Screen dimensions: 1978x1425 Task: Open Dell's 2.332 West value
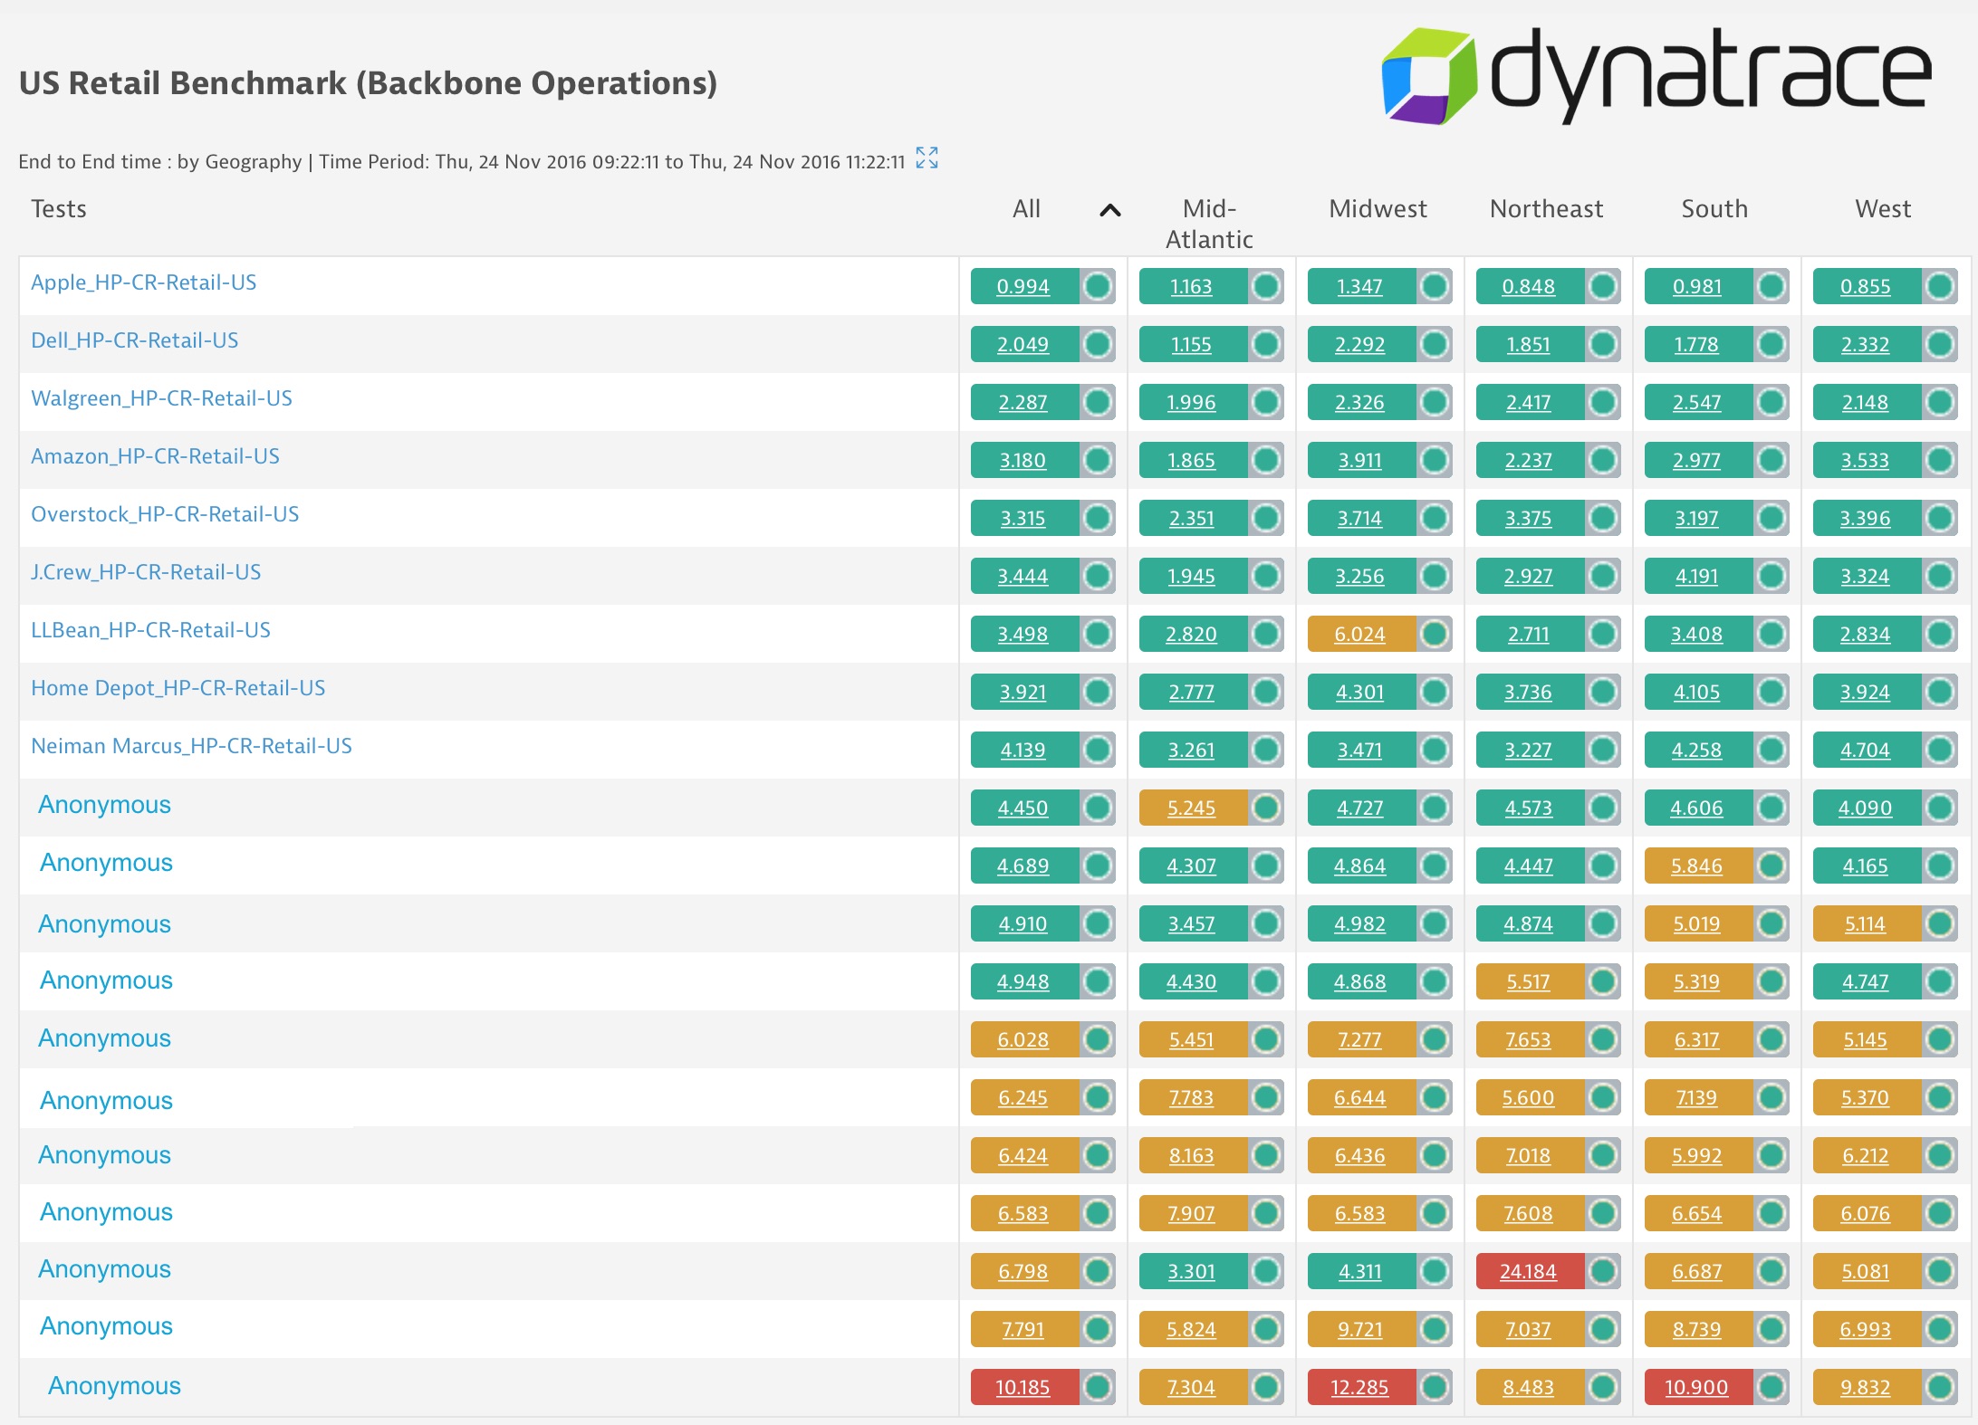(x=1865, y=344)
